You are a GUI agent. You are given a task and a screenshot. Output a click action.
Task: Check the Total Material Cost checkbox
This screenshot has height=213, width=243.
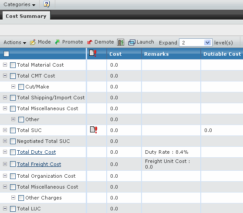[x=13, y=65]
